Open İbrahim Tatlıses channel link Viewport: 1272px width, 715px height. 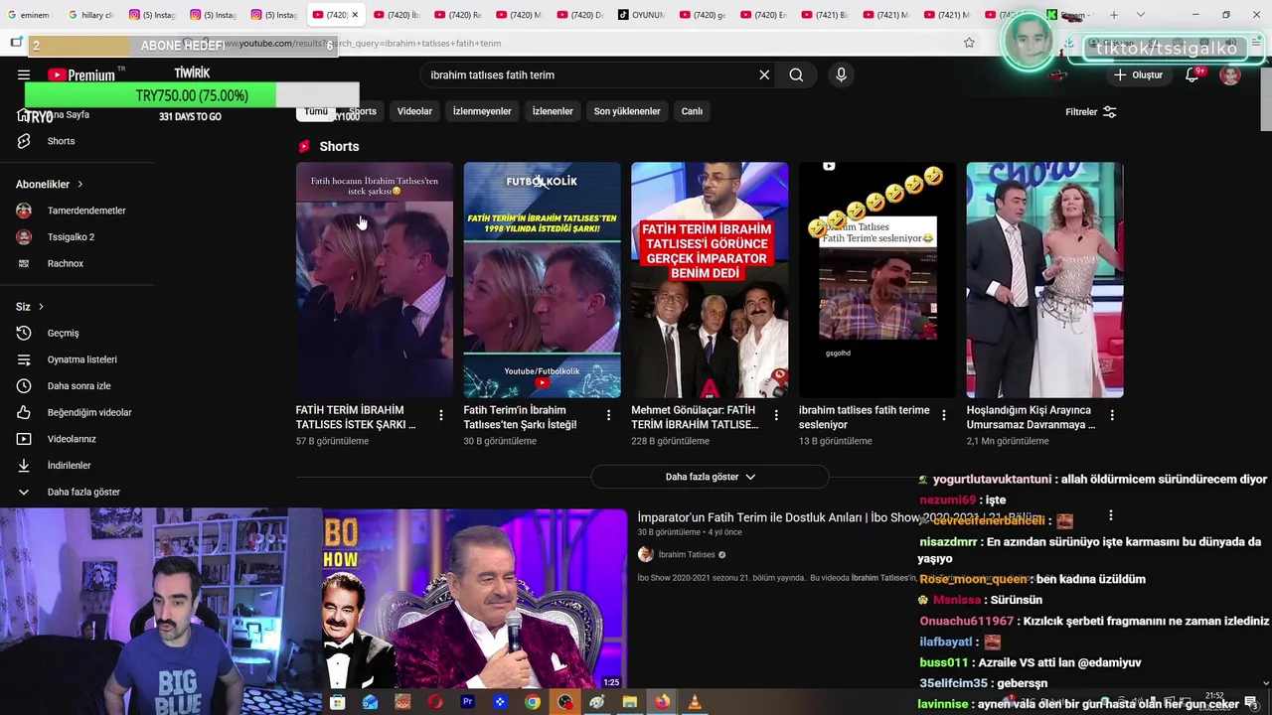point(687,555)
